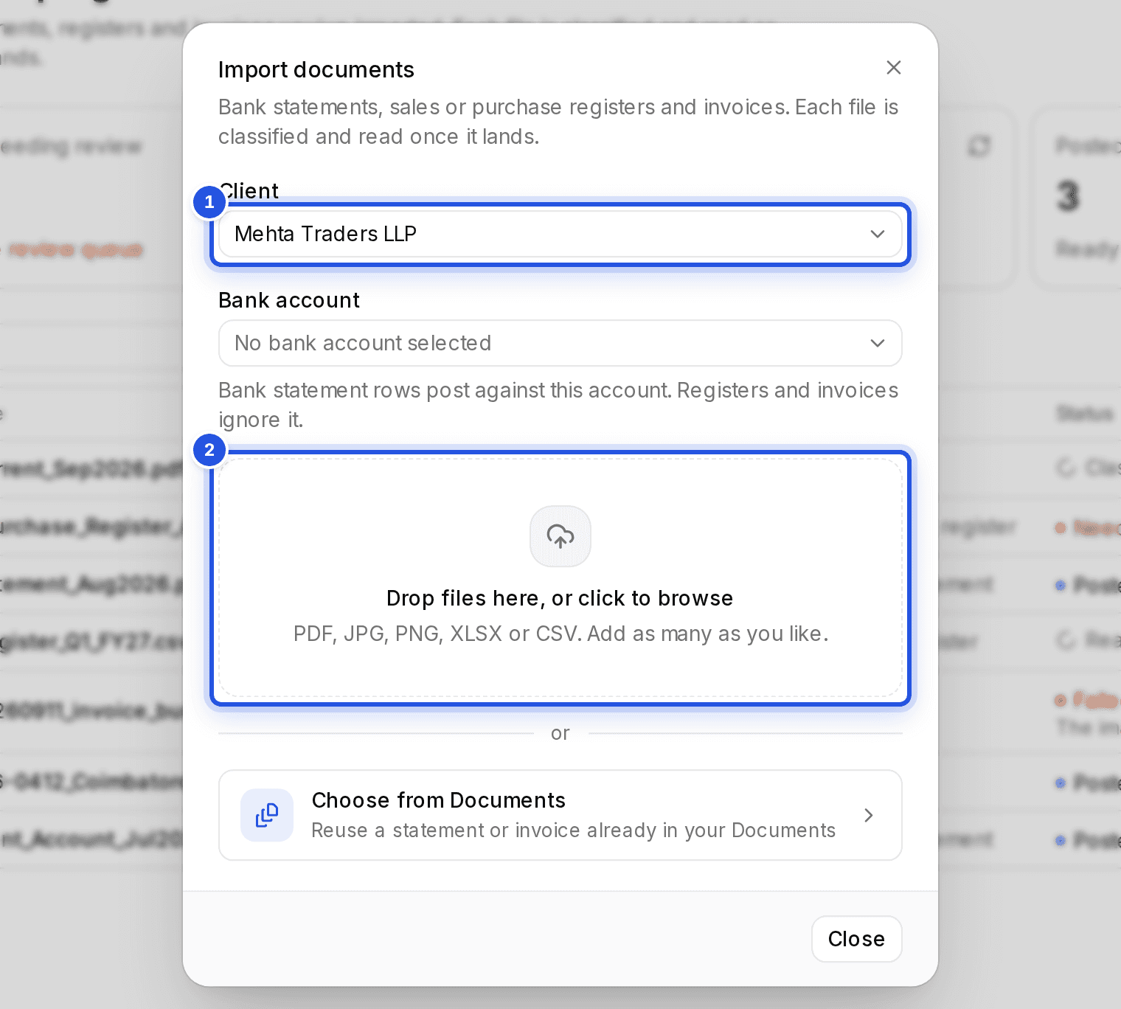Click the "Drop files here, or click to browse" text

pos(560,598)
